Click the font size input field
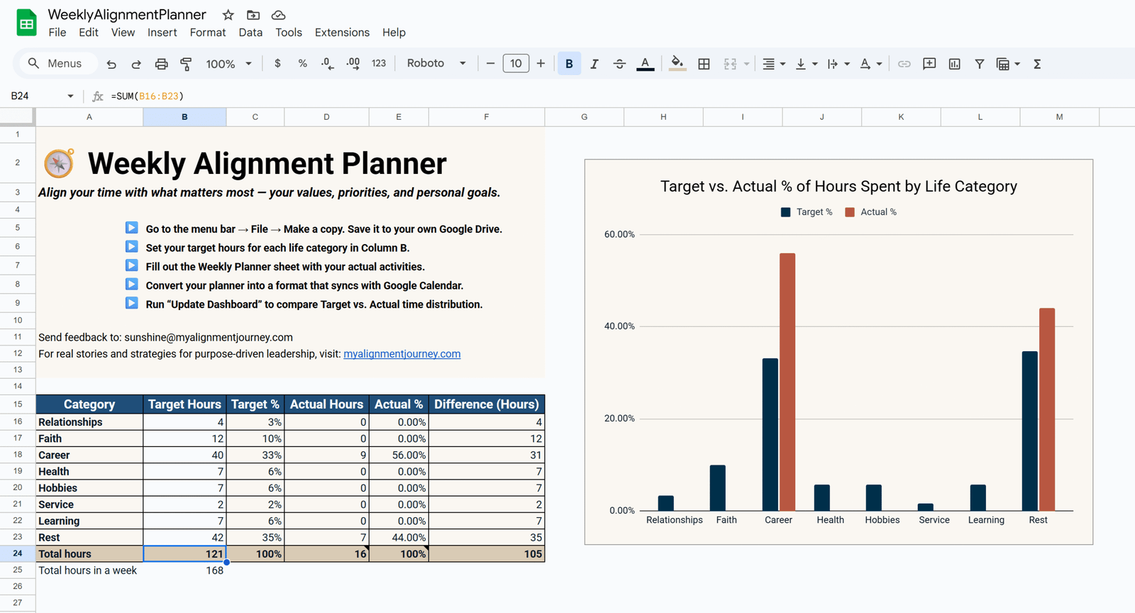 pyautogui.click(x=516, y=63)
